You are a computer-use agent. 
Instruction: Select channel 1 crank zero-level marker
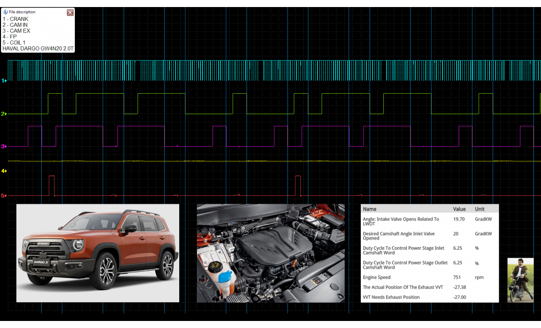click(3, 81)
